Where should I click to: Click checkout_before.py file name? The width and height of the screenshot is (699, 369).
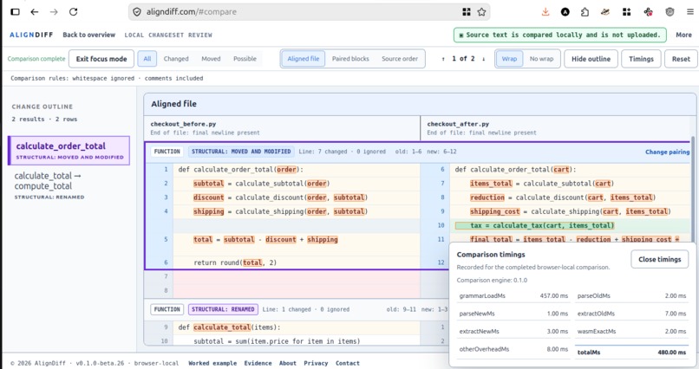click(x=183, y=124)
